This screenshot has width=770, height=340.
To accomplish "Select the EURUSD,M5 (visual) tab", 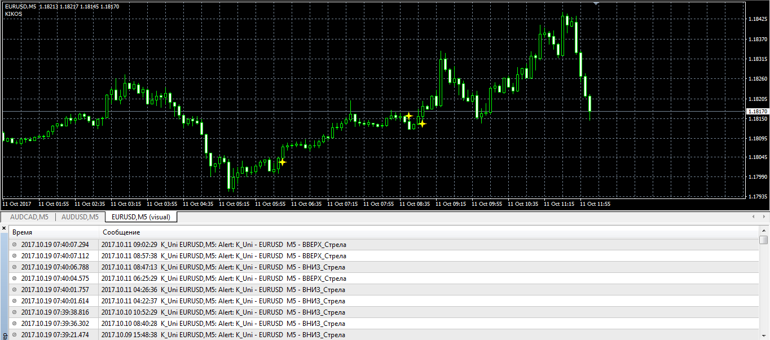I will click(141, 217).
